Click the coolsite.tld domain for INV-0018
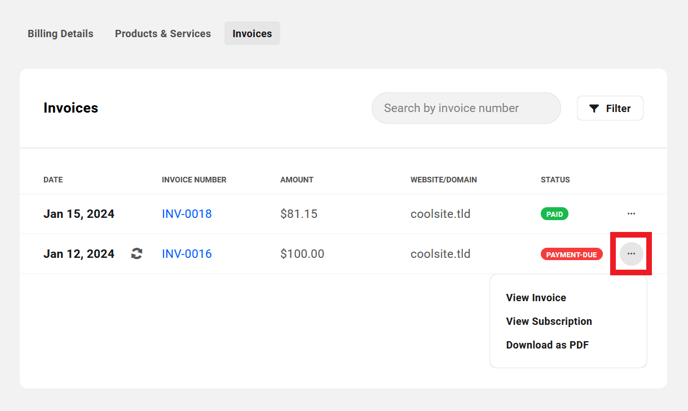The height and width of the screenshot is (411, 688). [x=440, y=214]
